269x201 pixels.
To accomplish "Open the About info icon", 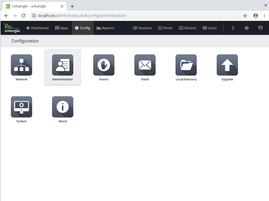I will [x=63, y=107].
